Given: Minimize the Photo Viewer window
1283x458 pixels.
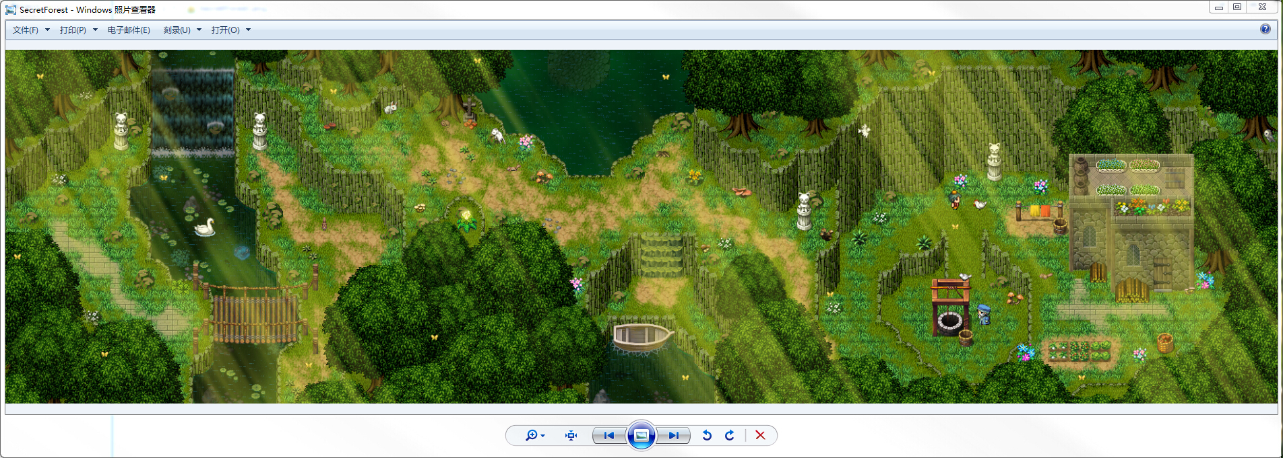Looking at the screenshot, I should 1219,7.
